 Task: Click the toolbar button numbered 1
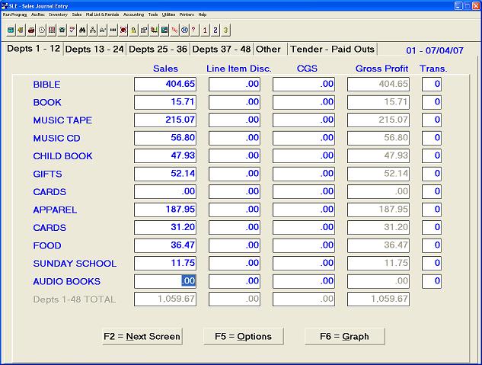(205, 30)
